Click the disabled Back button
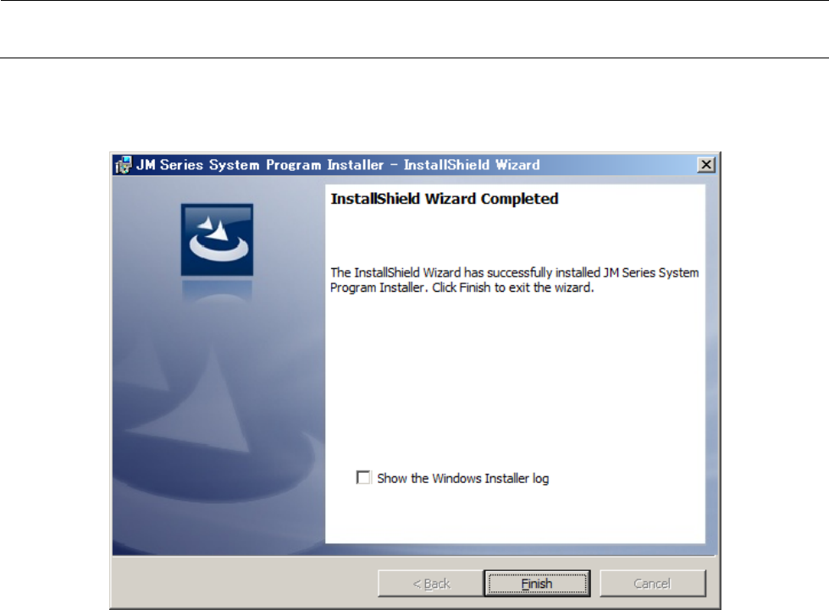 tap(431, 583)
